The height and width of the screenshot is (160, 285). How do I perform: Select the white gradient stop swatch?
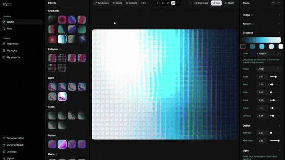click(281, 46)
